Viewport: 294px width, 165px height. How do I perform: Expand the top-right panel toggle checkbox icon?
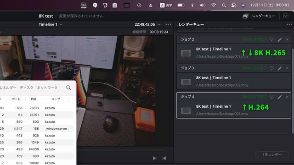coord(286,16)
